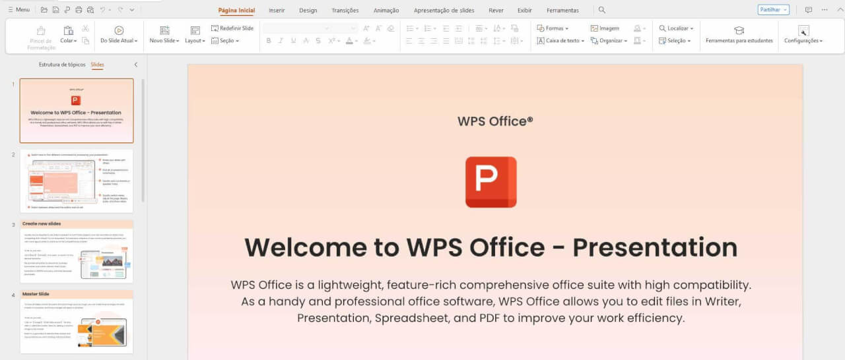Switch to the Transições tab
Viewport: 845px width, 360px height.
click(345, 11)
